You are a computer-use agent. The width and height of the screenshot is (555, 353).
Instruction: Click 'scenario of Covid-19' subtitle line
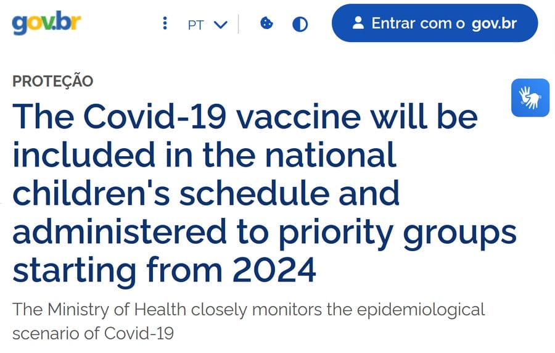pos(93,334)
